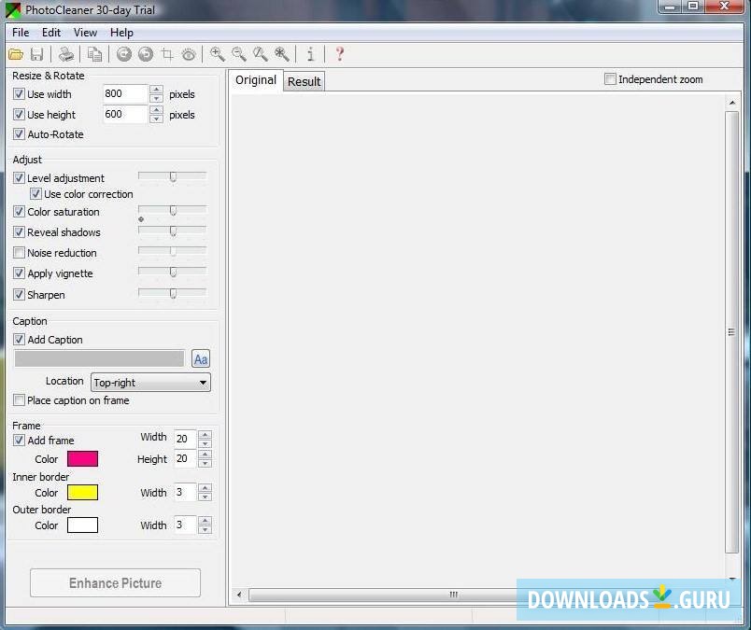Pick the yellow Inner border color swatch
The width and height of the screenshot is (751, 630).
pos(82,492)
